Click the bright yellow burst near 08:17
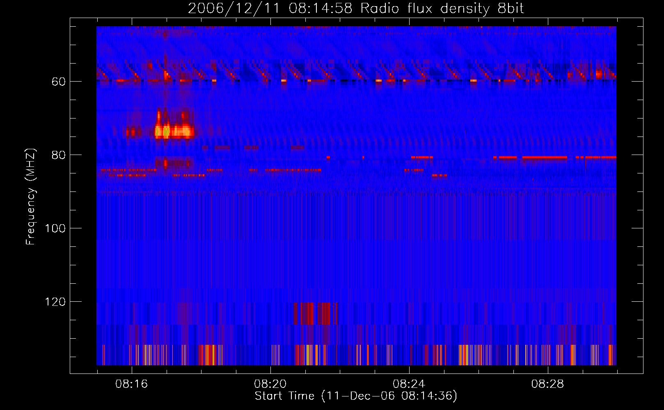The image size is (664, 410). (x=174, y=131)
